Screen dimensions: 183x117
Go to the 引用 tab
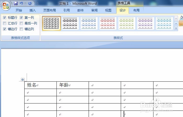coord(67,10)
